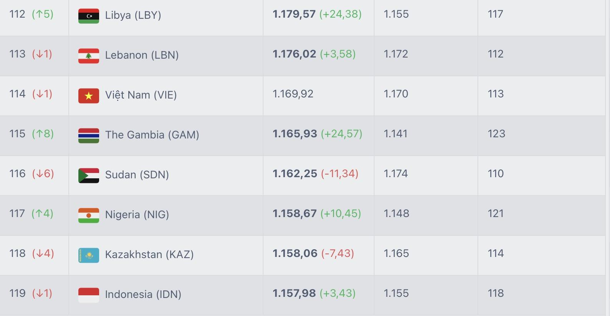
Task: Click the Kazakhstan flag icon
Action: click(x=89, y=255)
